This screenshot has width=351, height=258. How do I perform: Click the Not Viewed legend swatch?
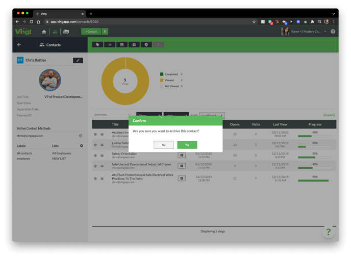tap(162, 86)
